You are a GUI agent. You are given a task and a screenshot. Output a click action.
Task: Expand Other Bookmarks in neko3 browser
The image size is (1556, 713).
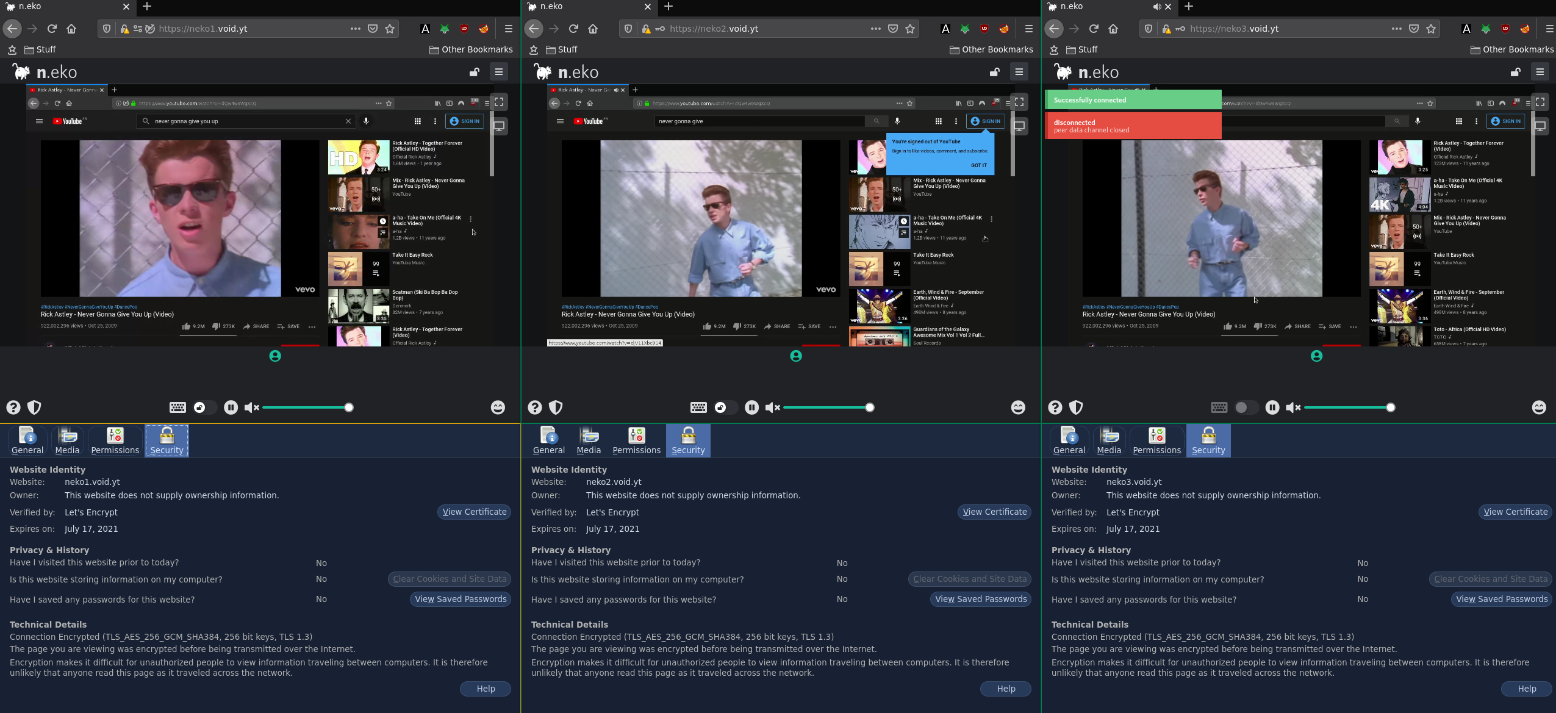coord(1512,49)
